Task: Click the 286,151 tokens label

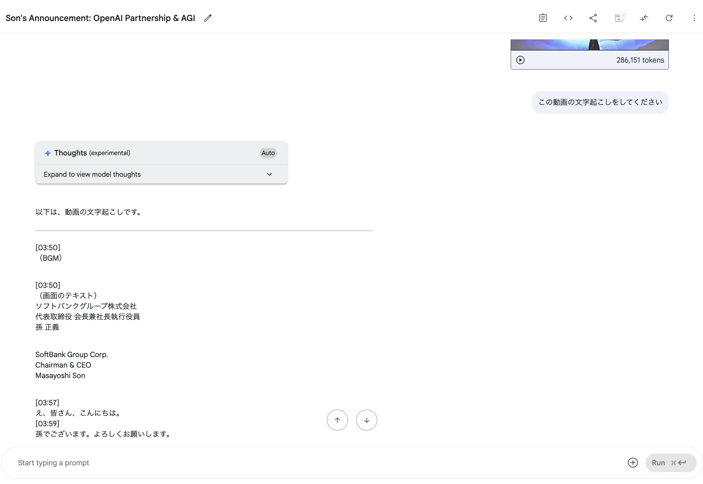Action: click(x=640, y=60)
